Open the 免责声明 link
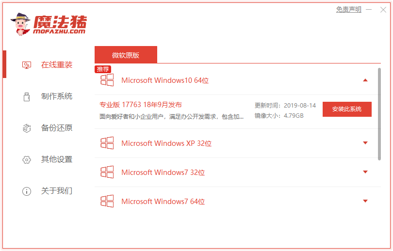393x251 pixels. [348, 9]
